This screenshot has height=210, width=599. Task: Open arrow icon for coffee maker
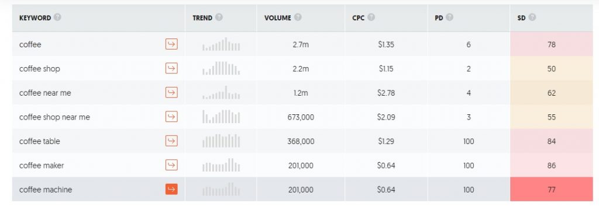coord(171,165)
